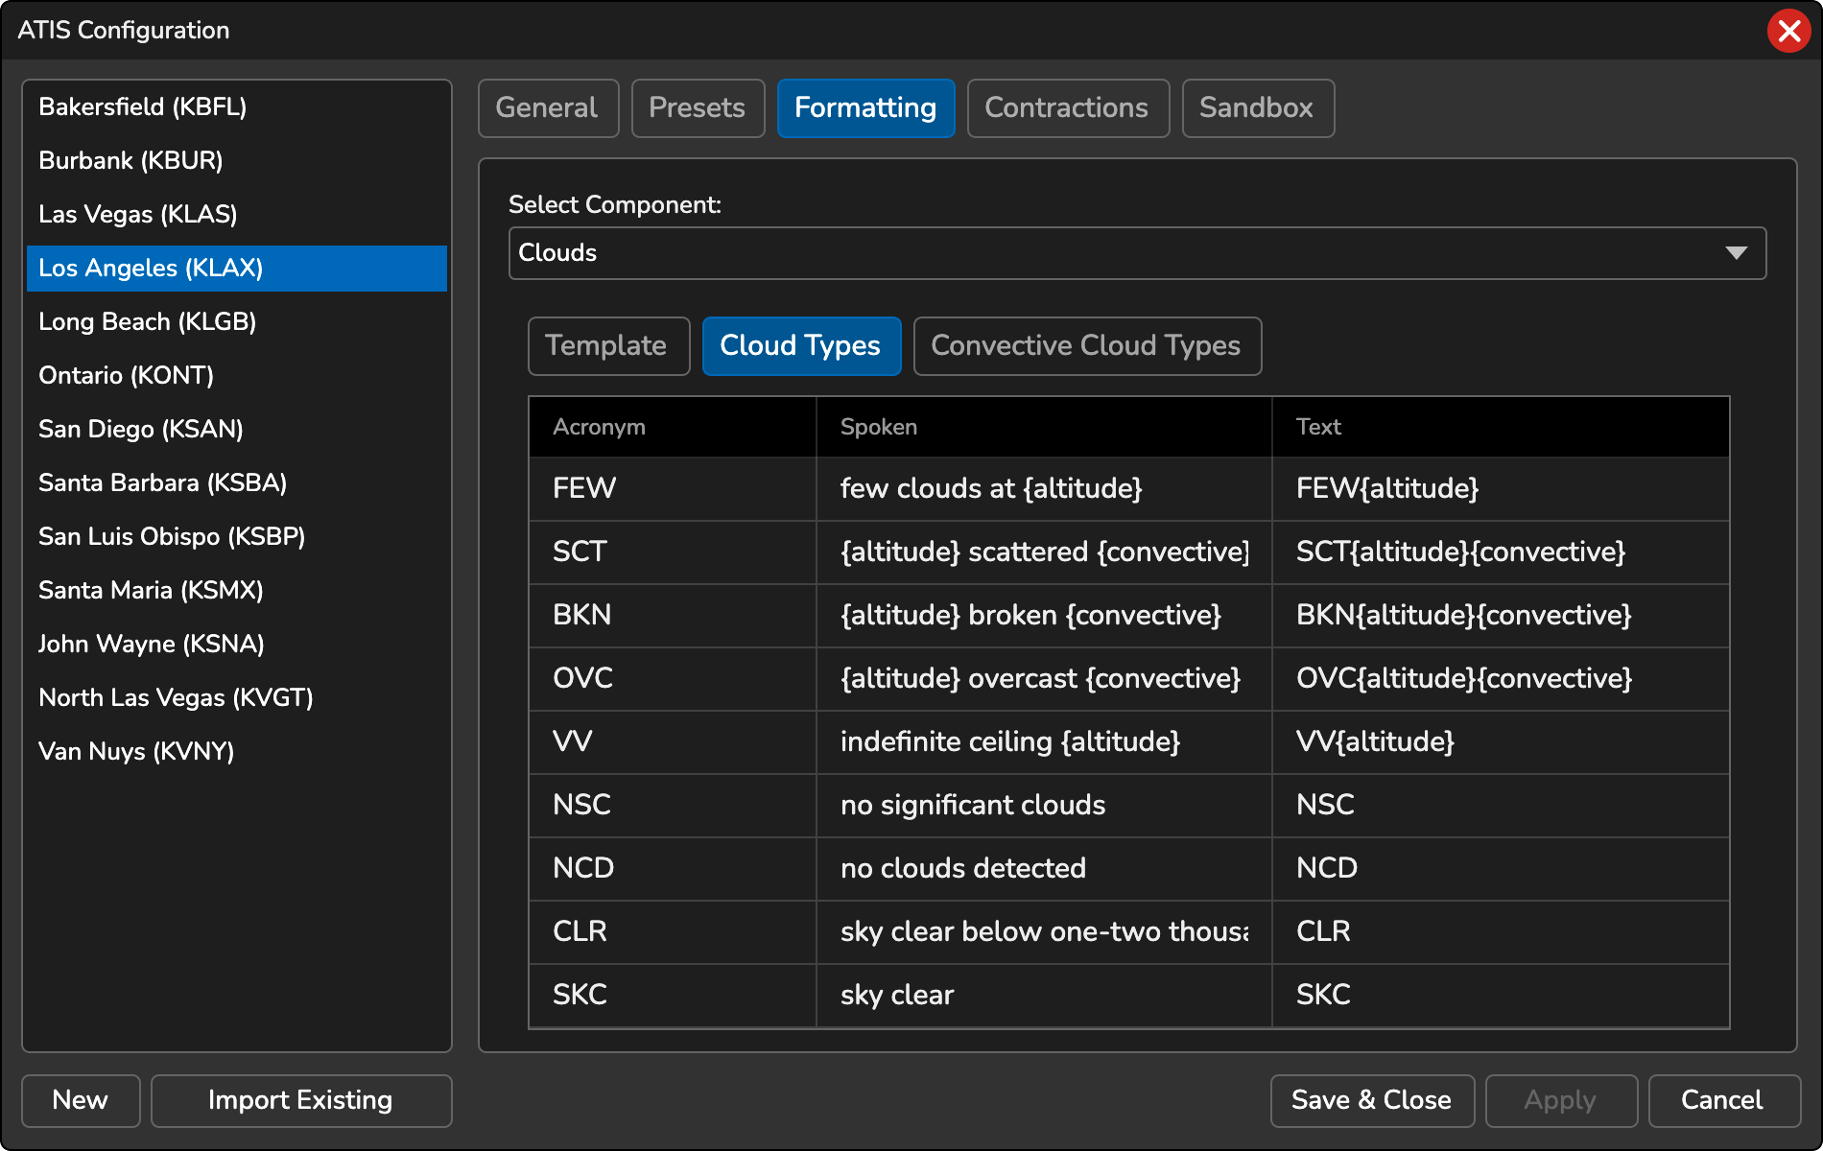
Task: Edit spoken cell 'no significant clouds'
Action: click(x=1044, y=806)
